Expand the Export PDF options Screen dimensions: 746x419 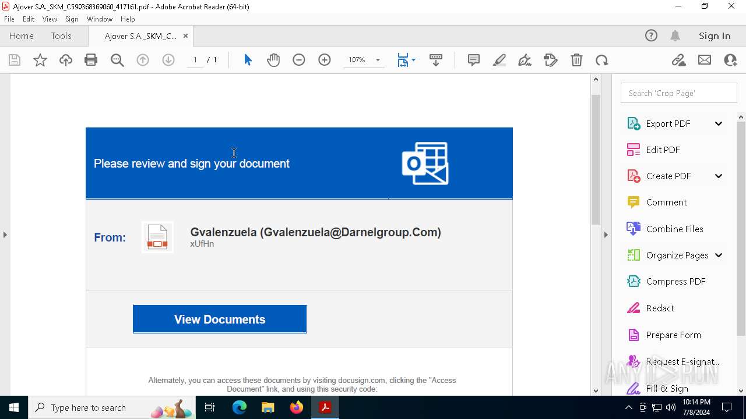pyautogui.click(x=719, y=123)
